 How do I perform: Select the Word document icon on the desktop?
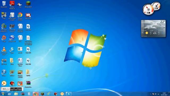point(20,62)
